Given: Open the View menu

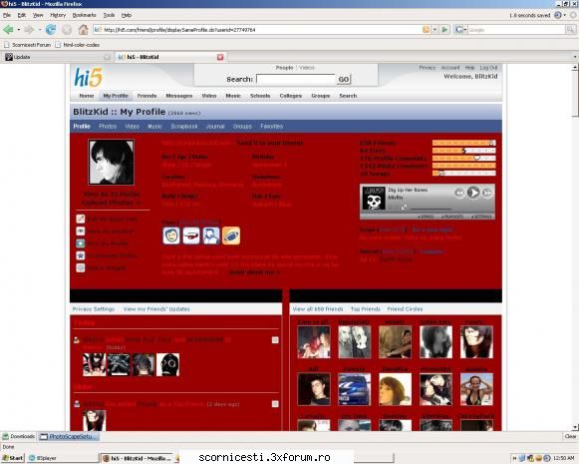Looking at the screenshot, I should click(38, 15).
